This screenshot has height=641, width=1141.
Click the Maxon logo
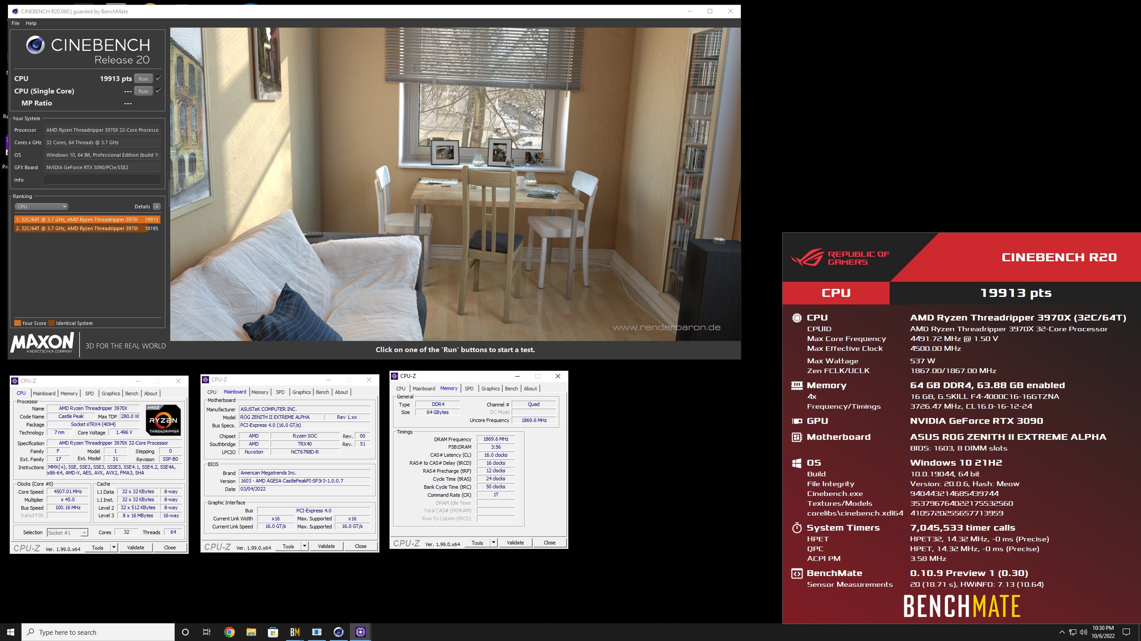(x=42, y=343)
